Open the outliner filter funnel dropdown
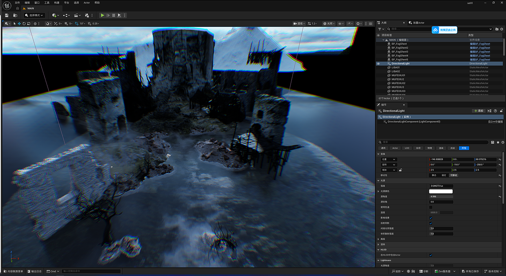Viewport: 506px width, 276px height. click(x=381, y=29)
